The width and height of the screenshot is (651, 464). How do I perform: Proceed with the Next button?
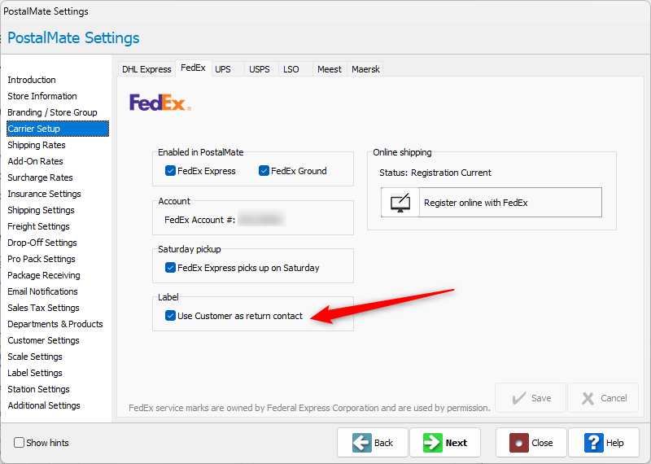(x=445, y=443)
